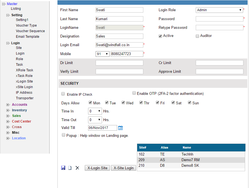Enable the Popup help window checkbox
Image resolution: width=249 pixels, height=188 pixels.
(64, 135)
